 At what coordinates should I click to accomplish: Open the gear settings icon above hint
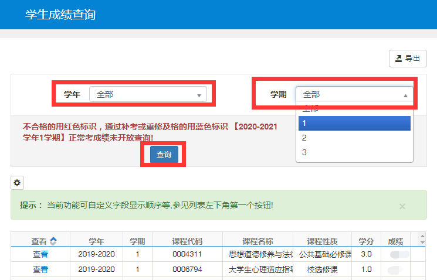(17, 183)
